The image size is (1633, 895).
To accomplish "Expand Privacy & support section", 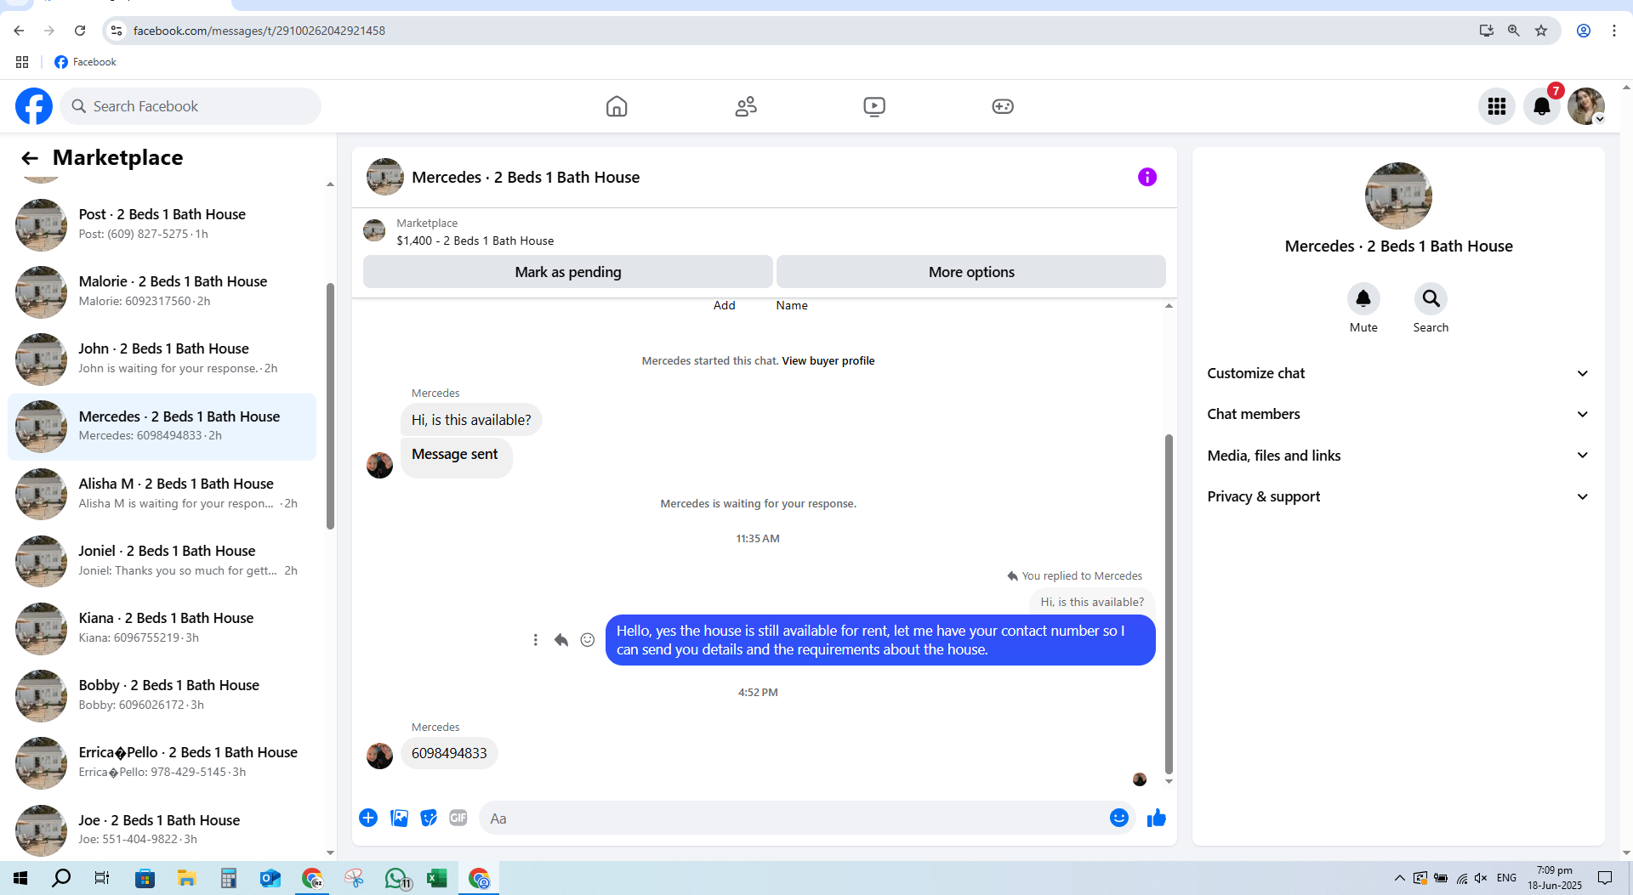I will pyautogui.click(x=1398, y=496).
